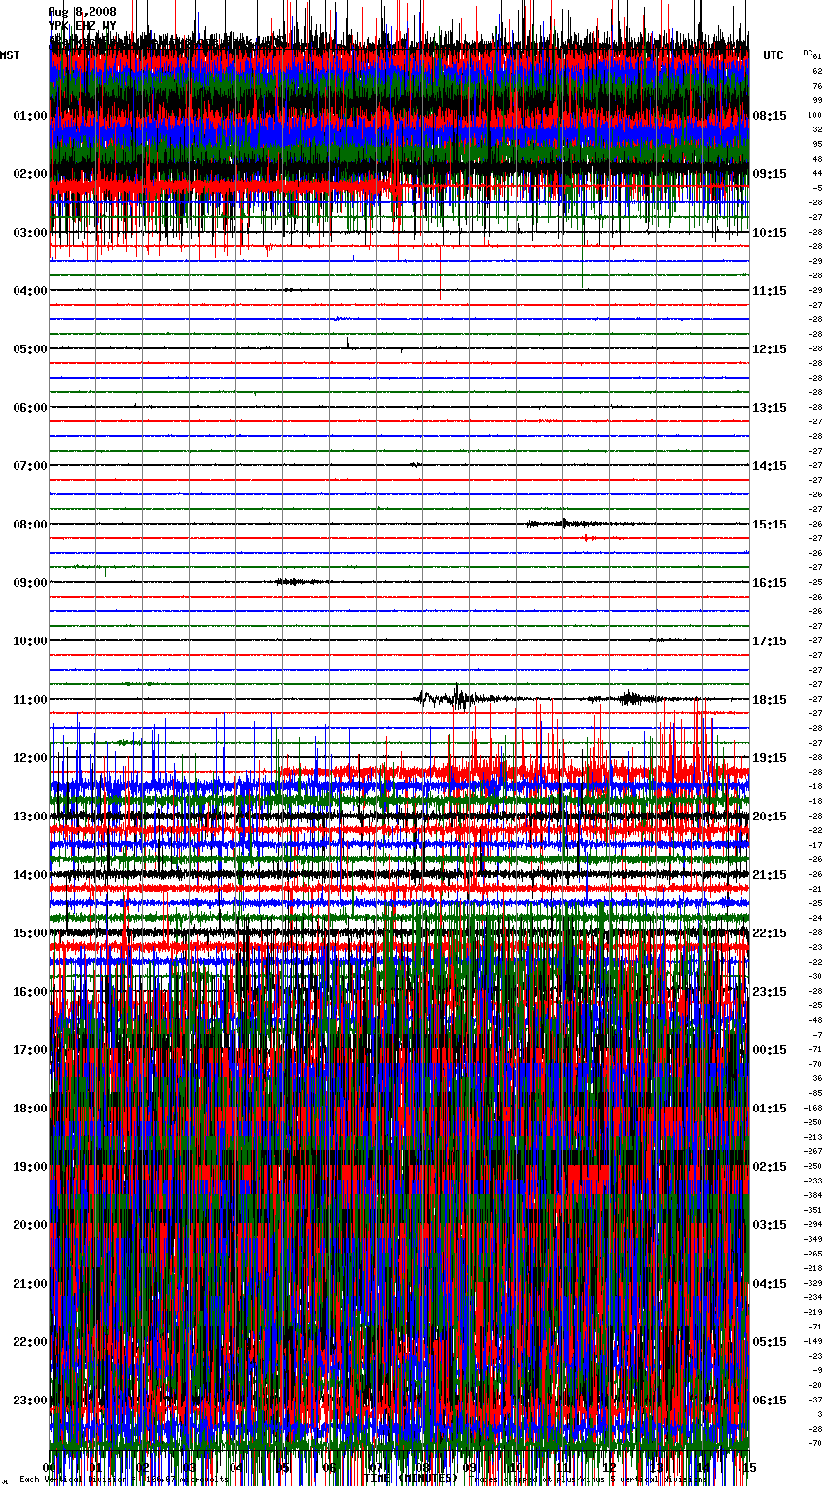Click the 21:15 UTC time label
The width and height of the screenshot is (827, 1493).
coord(770,875)
